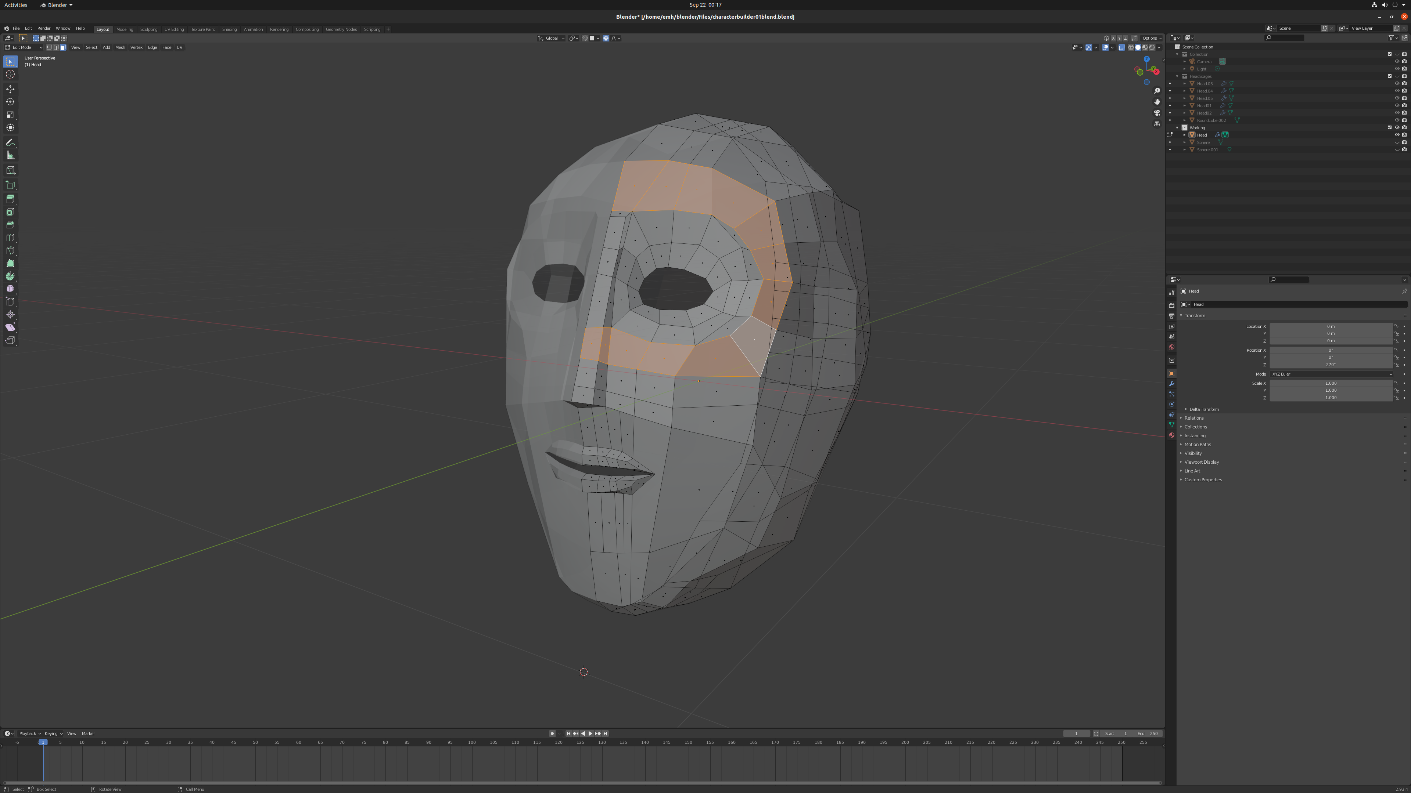The width and height of the screenshot is (1411, 793).
Task: Expand the Viewport Display panel
Action: [x=1201, y=463]
